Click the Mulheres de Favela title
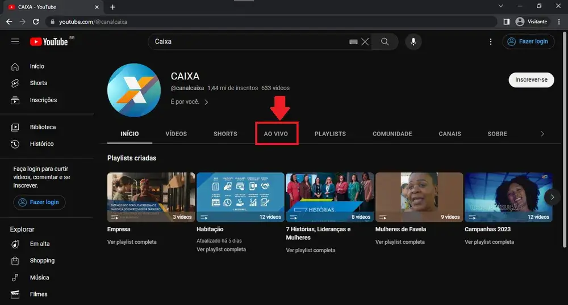The image size is (568, 305). click(400, 230)
